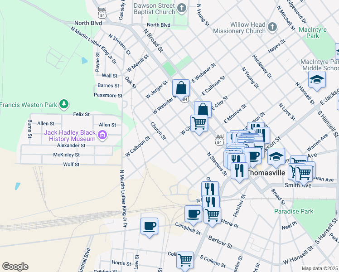Select the shopping cart marker near Smith Ave

(304, 172)
